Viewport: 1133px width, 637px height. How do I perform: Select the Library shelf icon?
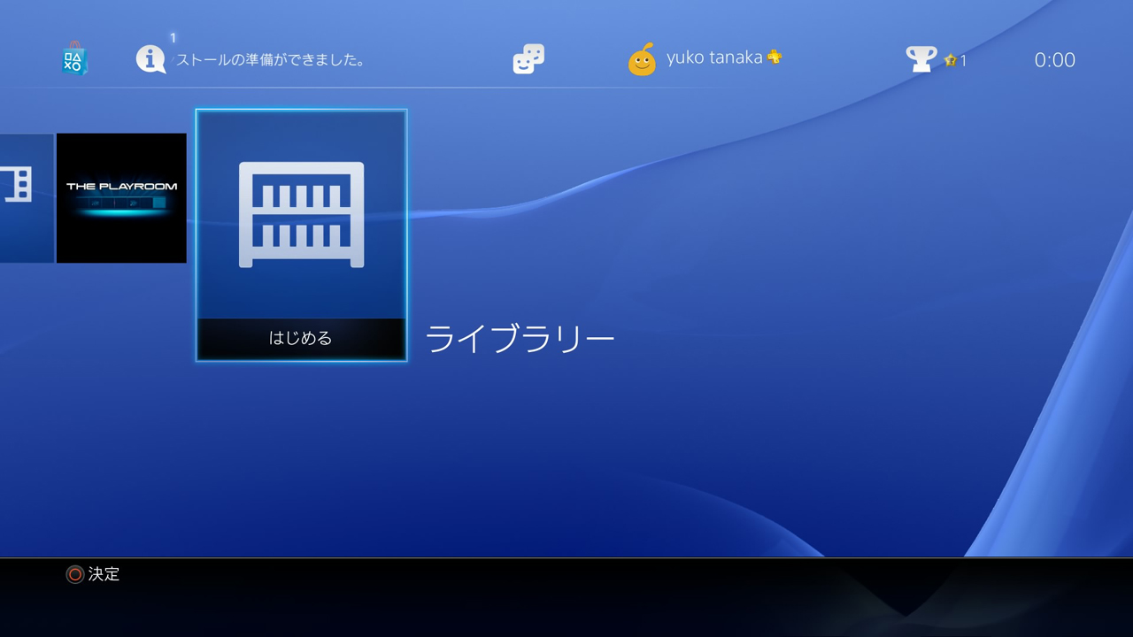pyautogui.click(x=301, y=217)
